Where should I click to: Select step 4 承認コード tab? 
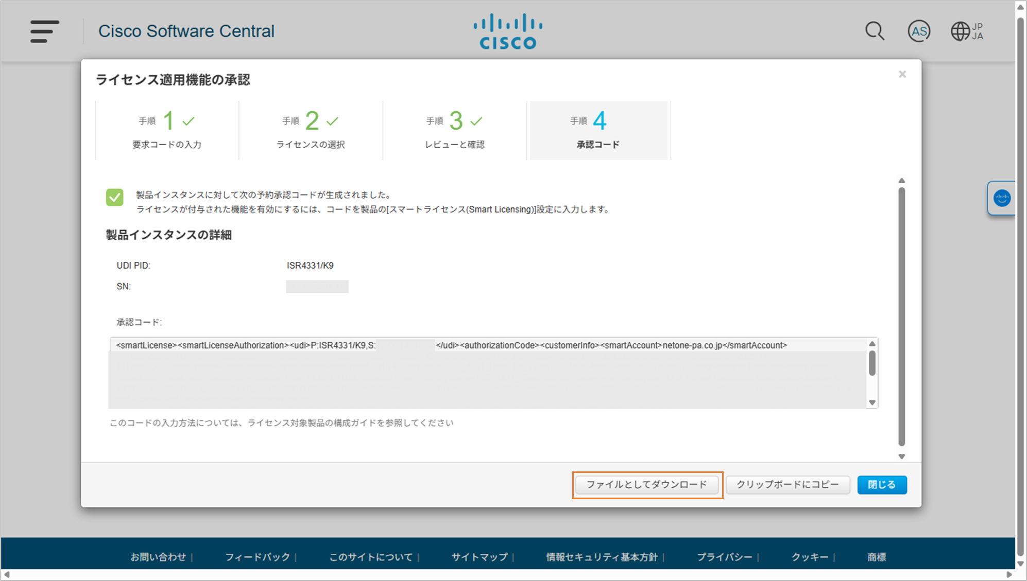[x=598, y=131]
